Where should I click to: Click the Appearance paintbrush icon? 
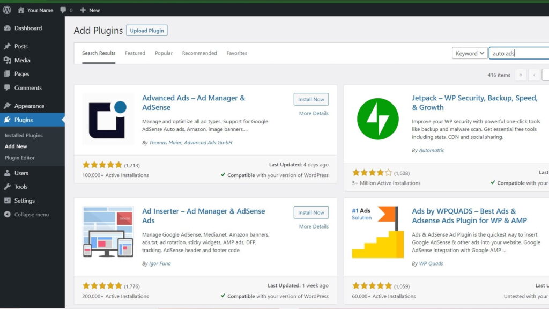tap(8, 106)
